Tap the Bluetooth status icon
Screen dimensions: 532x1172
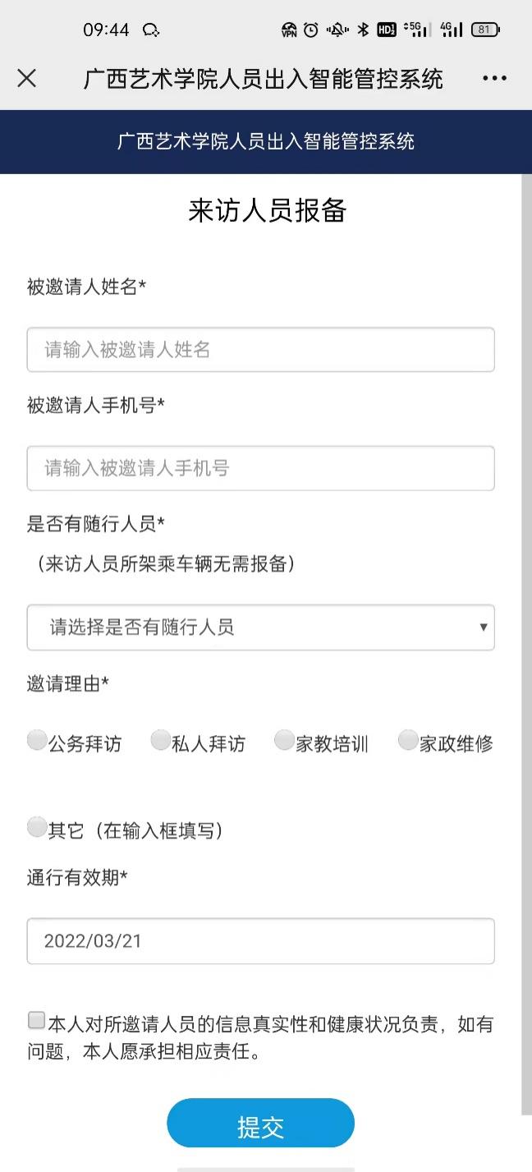click(x=363, y=30)
